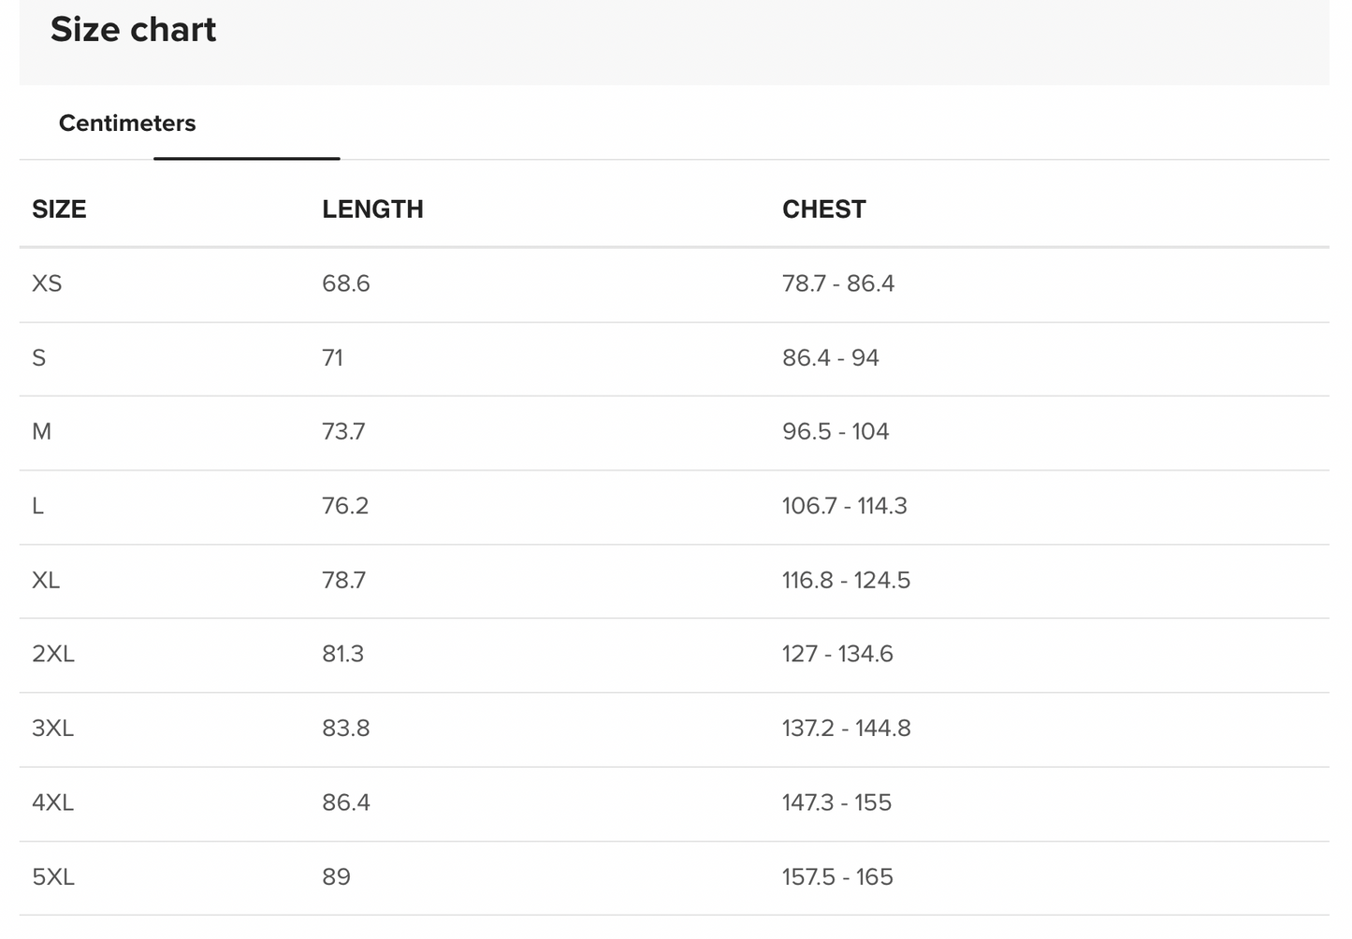This screenshot has width=1352, height=939.
Task: Click the 116.8 - 124.5 chest range
Action: click(846, 581)
